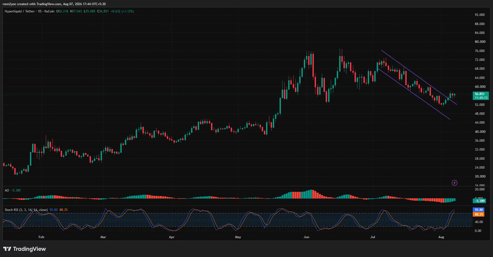493x257 pixels.
Task: Click the 76.000 price axis label
Action: click(x=480, y=51)
